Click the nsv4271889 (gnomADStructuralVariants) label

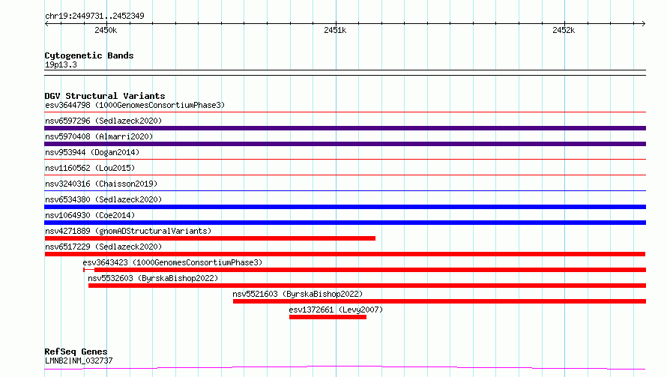tap(128, 231)
